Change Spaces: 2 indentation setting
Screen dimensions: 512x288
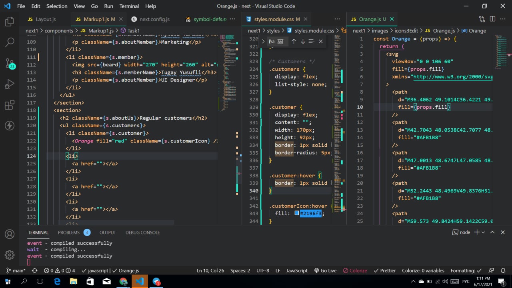point(240,270)
